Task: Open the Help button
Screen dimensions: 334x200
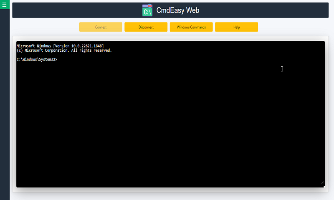Action: pos(236,27)
